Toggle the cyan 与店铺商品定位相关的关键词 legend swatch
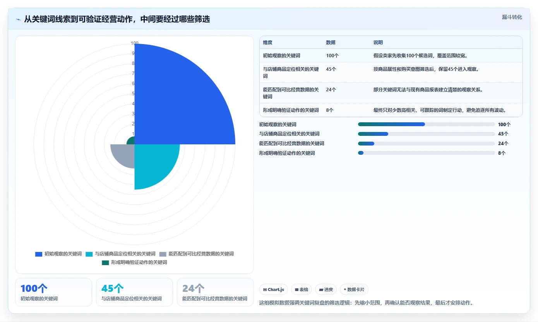538x322 pixels. [89, 254]
